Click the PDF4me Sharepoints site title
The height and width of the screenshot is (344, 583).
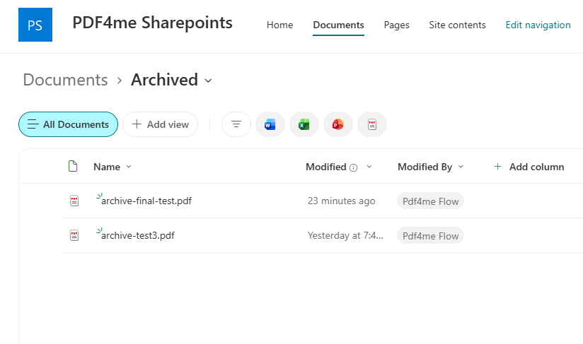click(x=152, y=23)
